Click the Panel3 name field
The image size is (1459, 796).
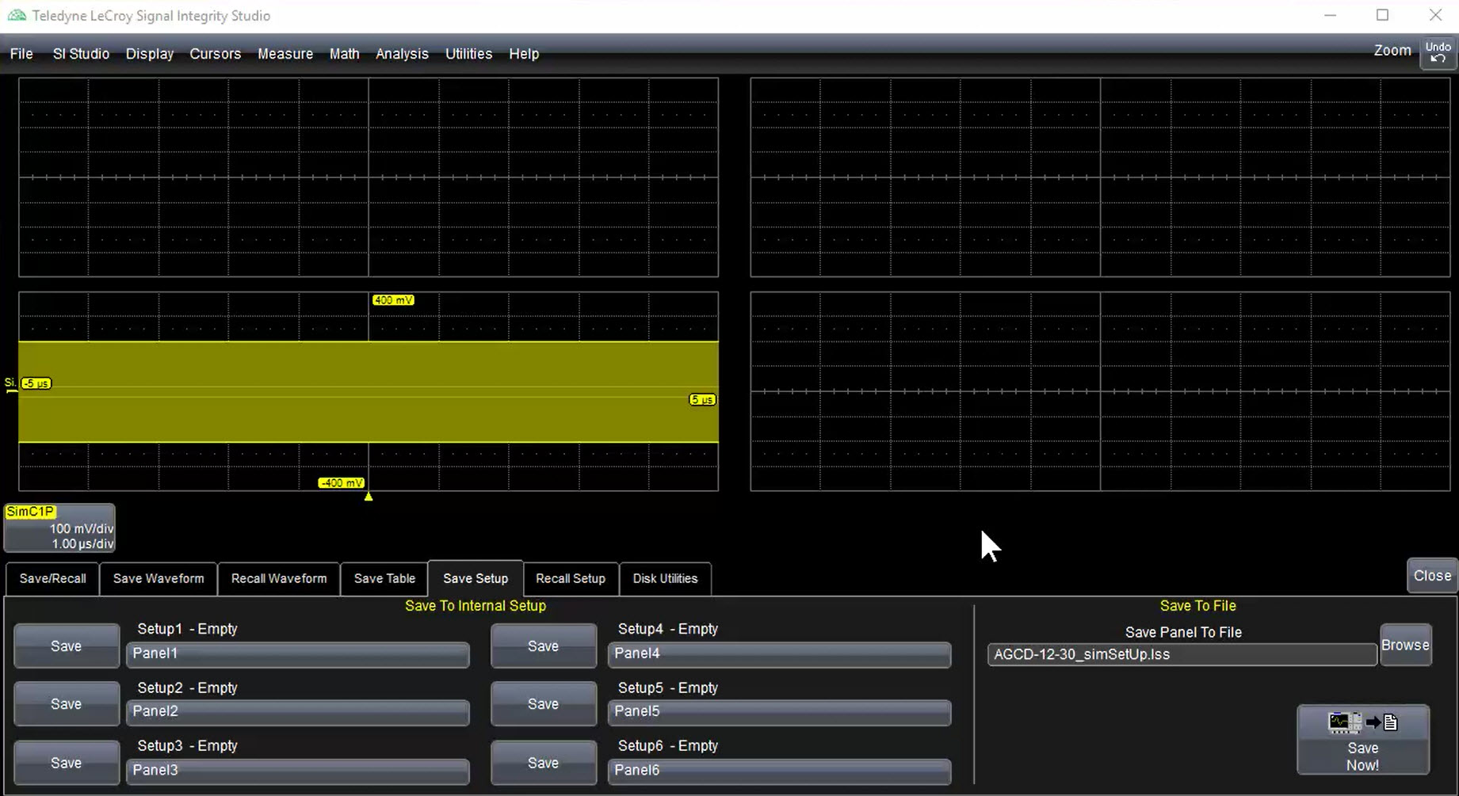coord(298,771)
